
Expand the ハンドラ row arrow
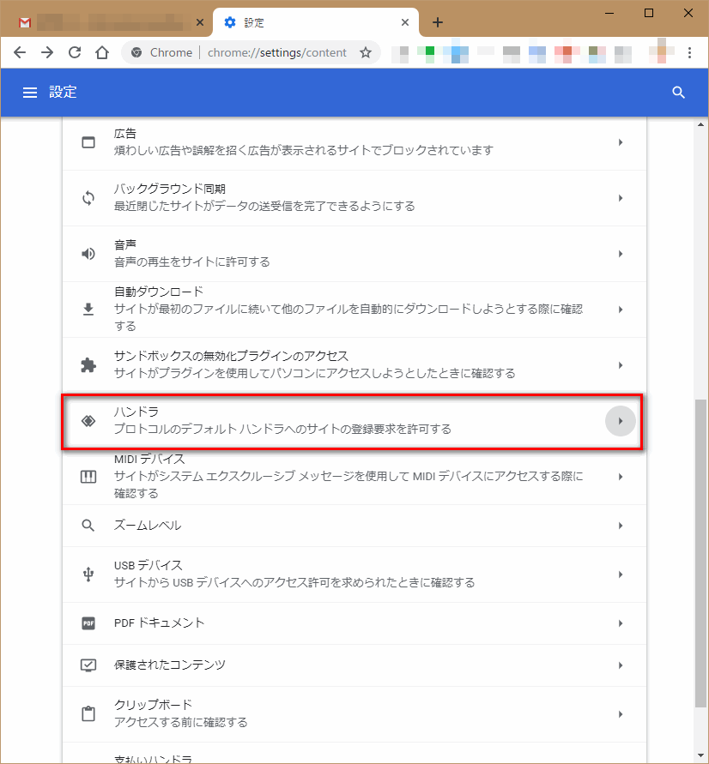(620, 421)
